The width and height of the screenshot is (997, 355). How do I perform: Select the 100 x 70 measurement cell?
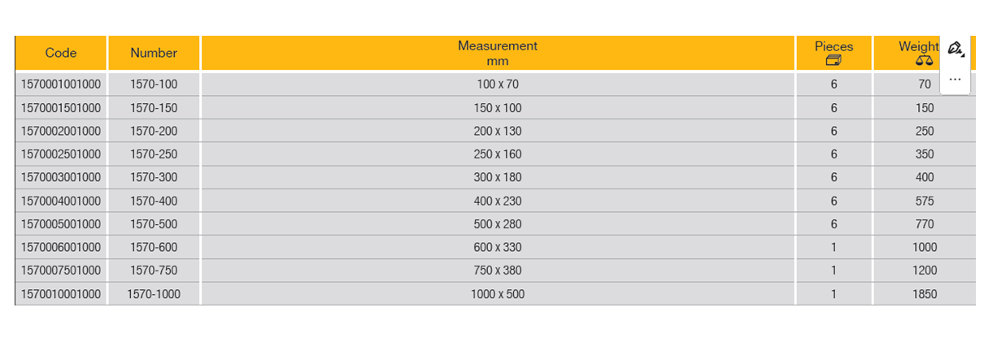coord(498,84)
